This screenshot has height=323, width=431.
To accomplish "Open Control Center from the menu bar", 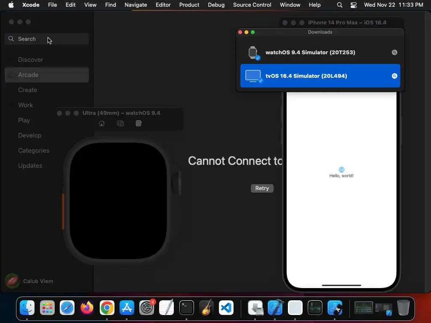I will (354, 5).
